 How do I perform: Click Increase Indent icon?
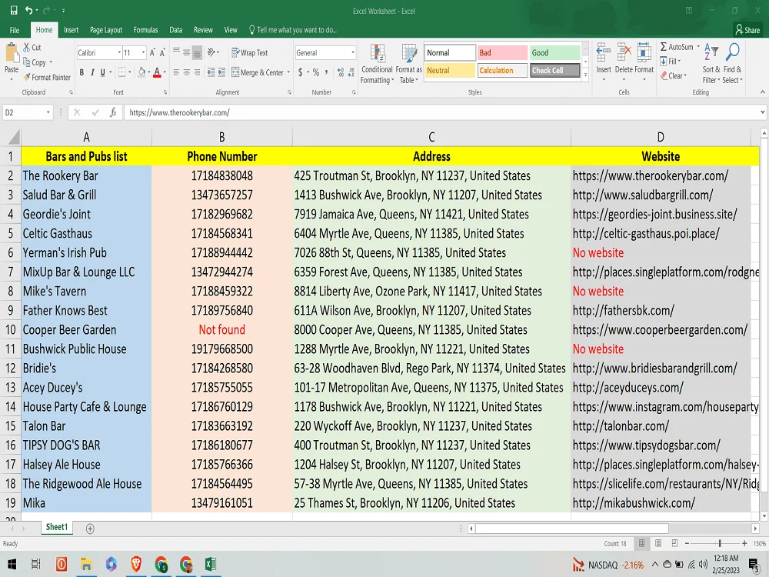click(x=221, y=72)
